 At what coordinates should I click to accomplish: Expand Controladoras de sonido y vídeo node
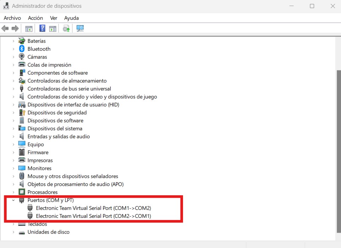(13, 97)
